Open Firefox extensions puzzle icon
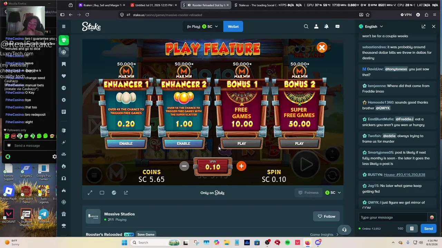Viewport: 442px width, 248px height. 426,15
